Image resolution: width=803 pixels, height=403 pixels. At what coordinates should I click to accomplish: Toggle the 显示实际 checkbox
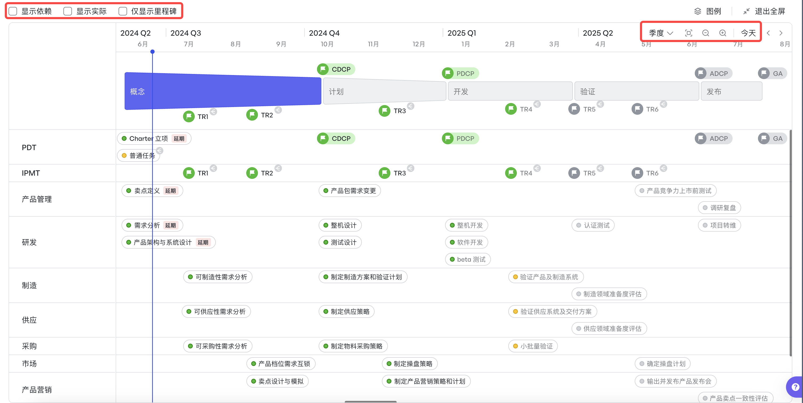tap(68, 11)
